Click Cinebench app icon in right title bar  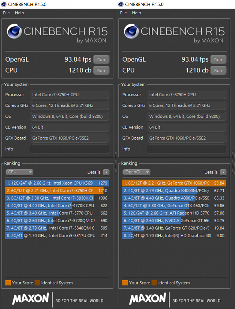point(121,4)
